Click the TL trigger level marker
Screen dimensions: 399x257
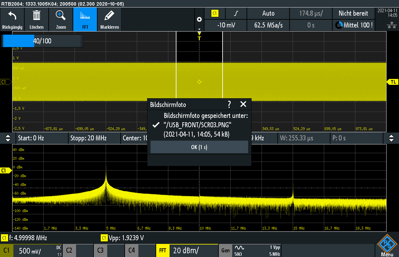393,82
